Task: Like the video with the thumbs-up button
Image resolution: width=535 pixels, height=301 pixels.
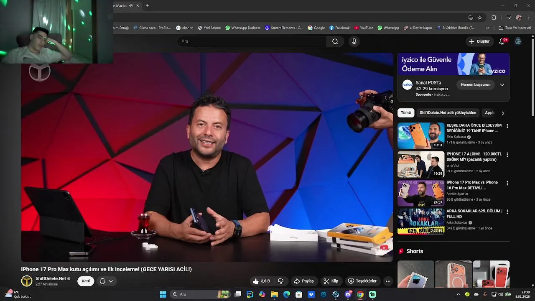Action: pyautogui.click(x=262, y=281)
